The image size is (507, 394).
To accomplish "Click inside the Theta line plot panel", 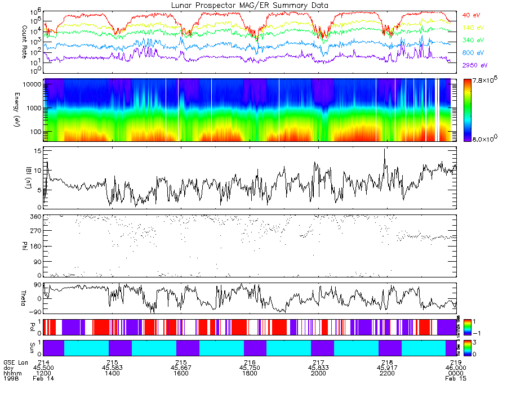I will click(250, 298).
